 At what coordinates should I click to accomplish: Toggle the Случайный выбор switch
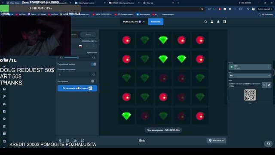click(x=94, y=64)
